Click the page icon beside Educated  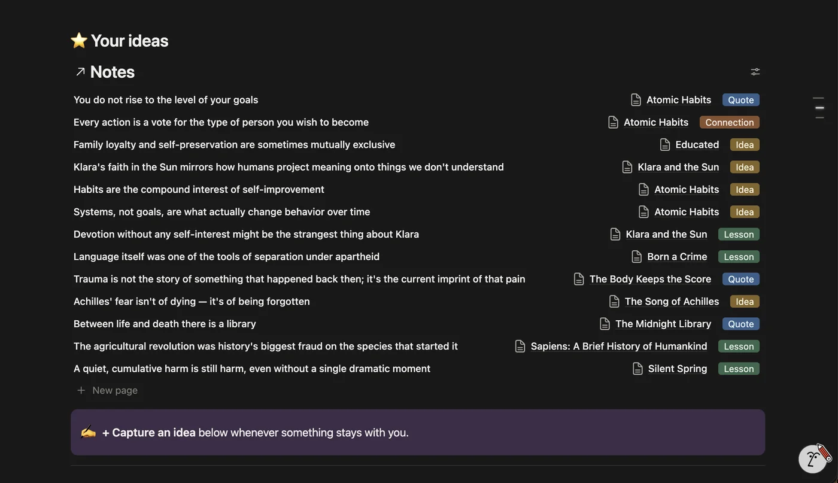(x=665, y=145)
